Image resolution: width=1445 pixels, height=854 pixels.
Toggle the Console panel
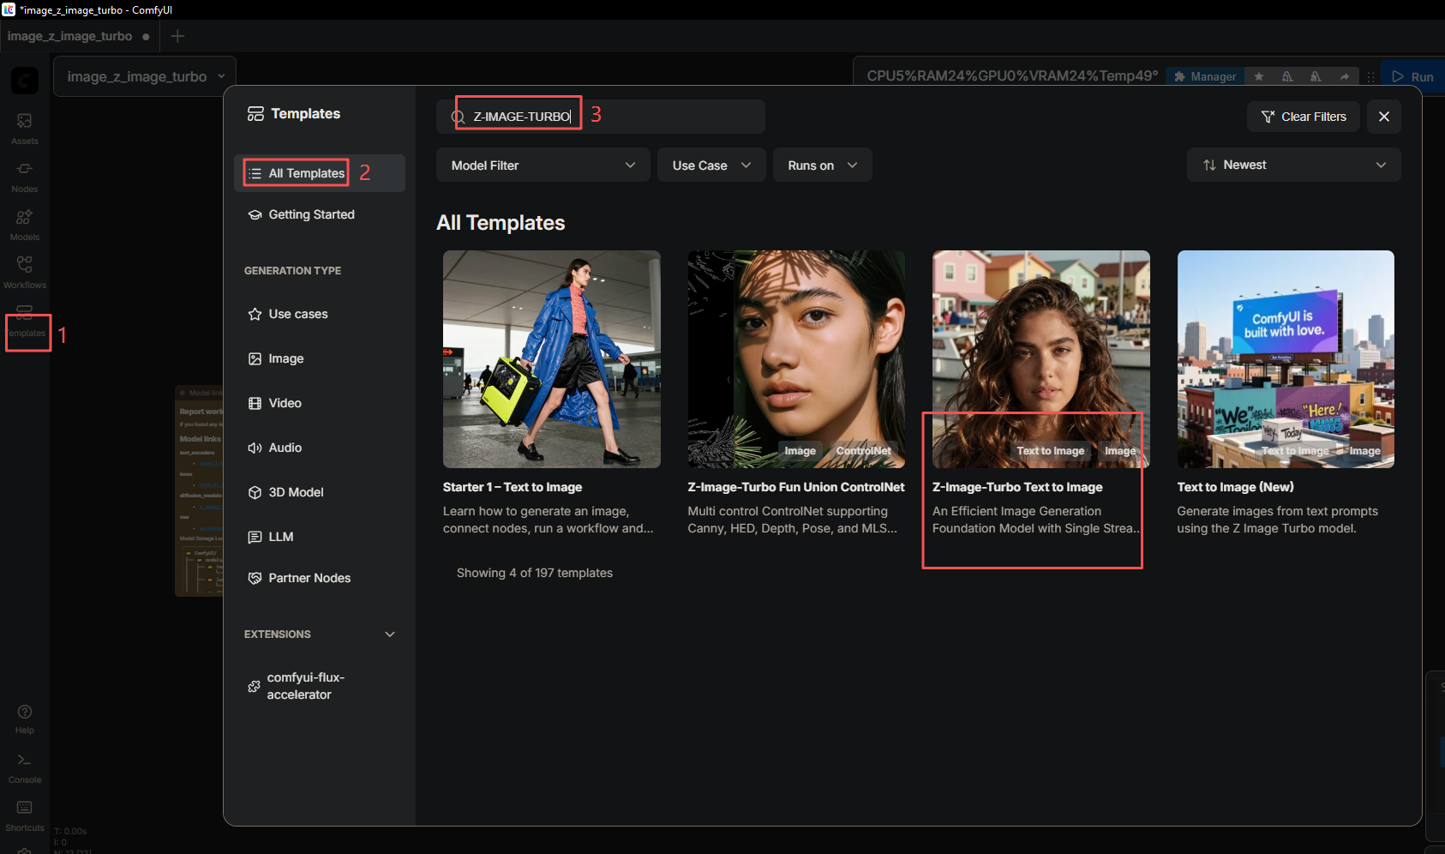click(x=25, y=767)
